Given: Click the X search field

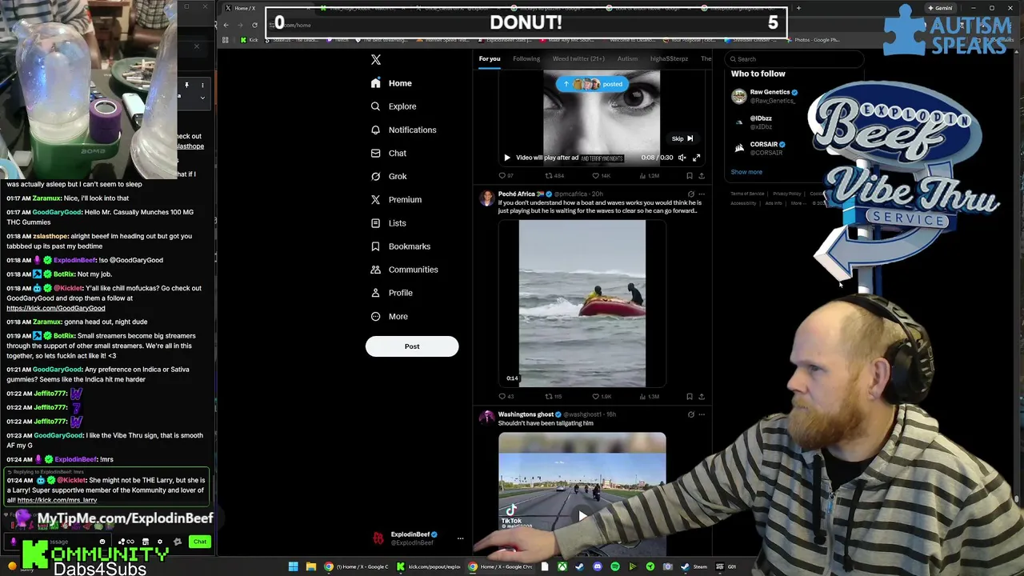Looking at the screenshot, I should (x=794, y=59).
